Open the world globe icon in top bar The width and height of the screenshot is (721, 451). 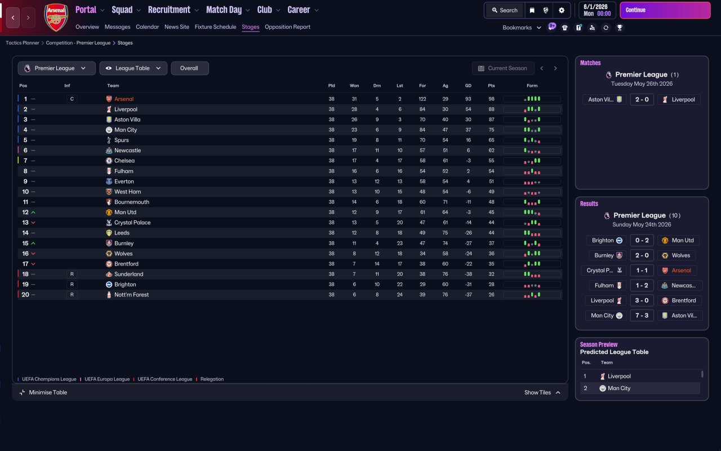coord(546,10)
